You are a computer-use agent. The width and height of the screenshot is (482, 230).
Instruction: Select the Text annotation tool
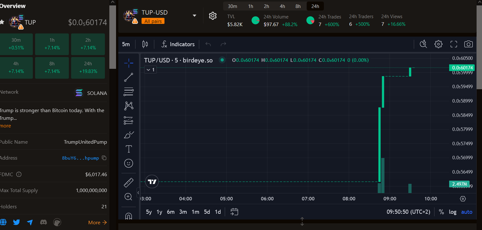[129, 149]
